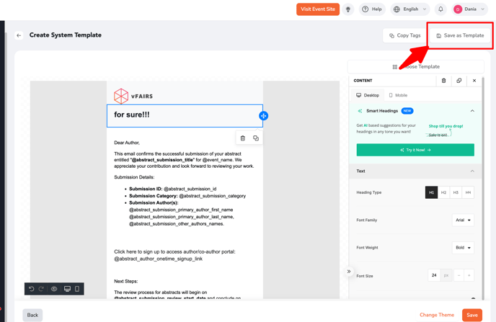Image resolution: width=496 pixels, height=322 pixels.
Task: Collapse the Smart Headings section
Action: [472, 111]
